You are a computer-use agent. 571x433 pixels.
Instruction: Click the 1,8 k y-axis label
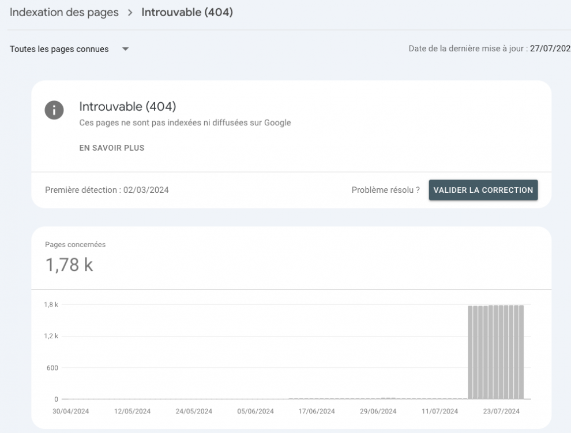click(x=51, y=305)
